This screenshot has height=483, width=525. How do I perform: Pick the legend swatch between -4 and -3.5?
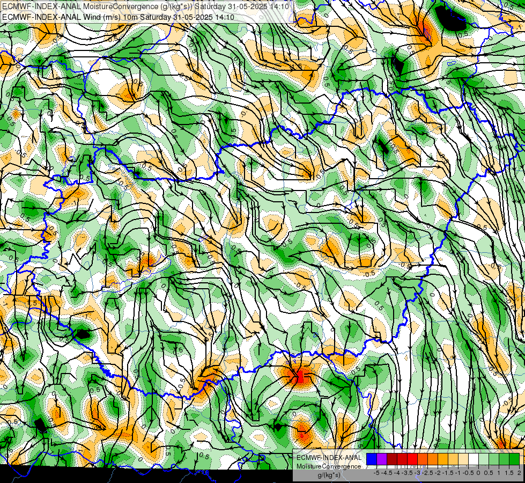(x=402, y=459)
